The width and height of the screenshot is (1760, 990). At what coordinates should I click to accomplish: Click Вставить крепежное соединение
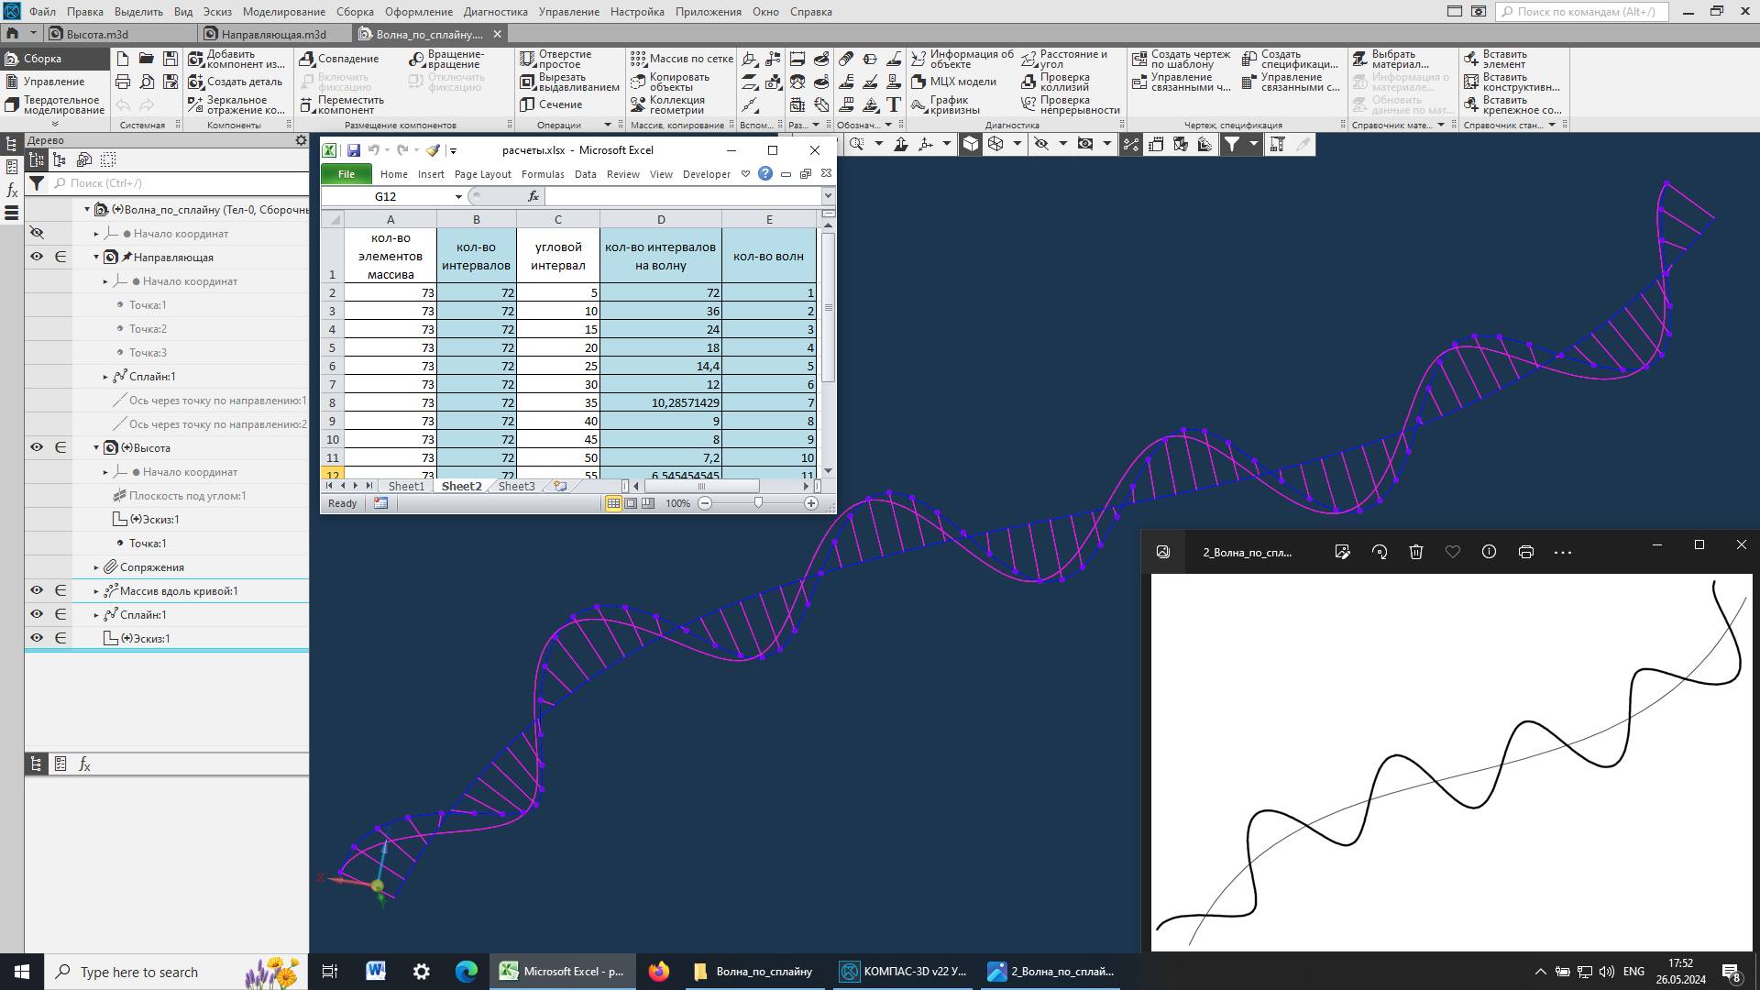(x=1512, y=104)
